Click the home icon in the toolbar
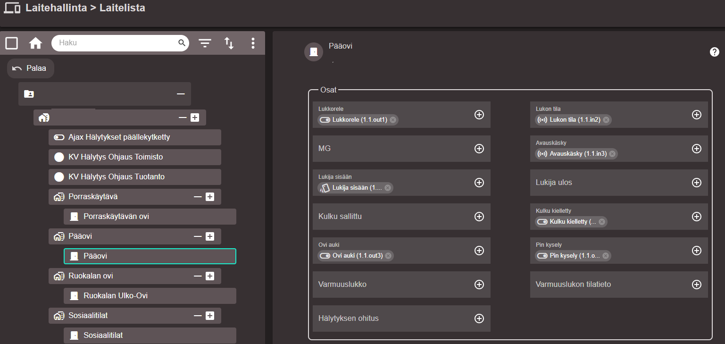Screen dimensions: 725x344 pos(35,43)
